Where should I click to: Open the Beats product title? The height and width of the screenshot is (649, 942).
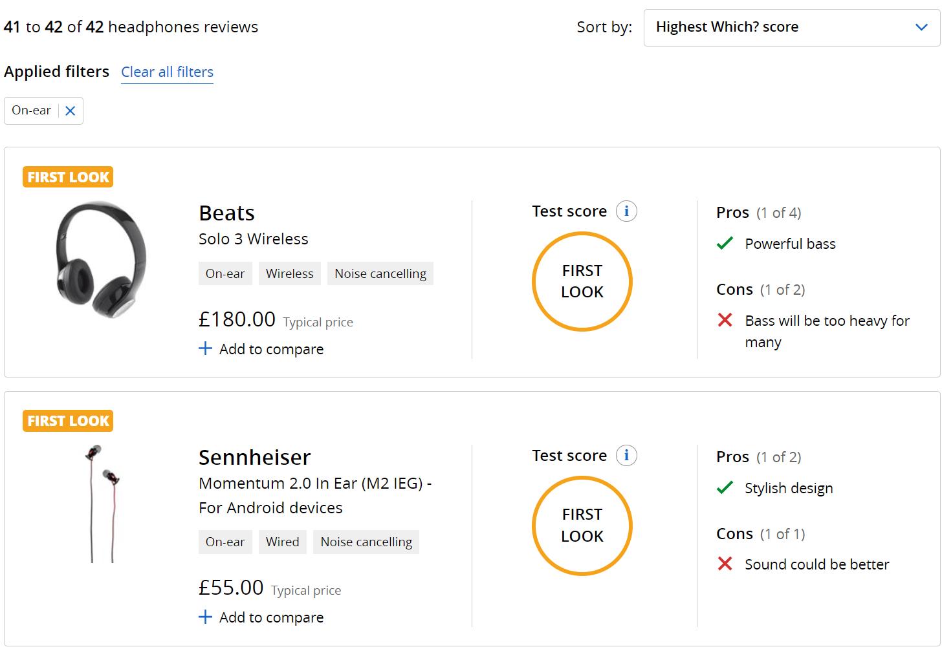point(226,213)
